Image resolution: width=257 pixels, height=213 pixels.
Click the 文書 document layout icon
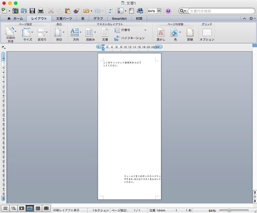point(105,34)
